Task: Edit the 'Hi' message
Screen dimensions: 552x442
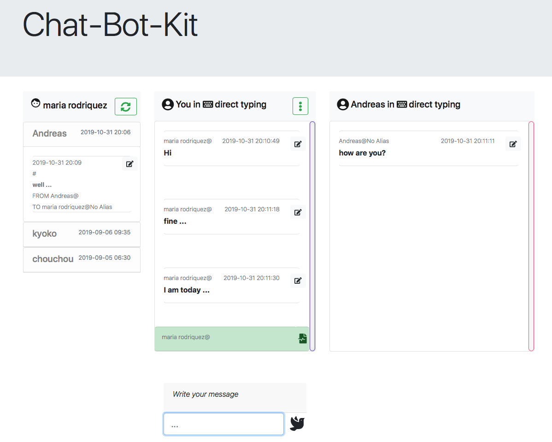Action: [x=298, y=144]
